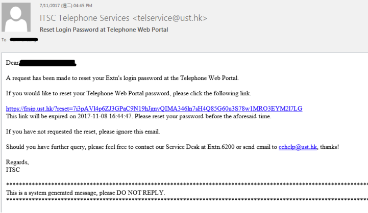Click the email subject line about Reset Login Password
The width and height of the screenshot is (368, 213).
(x=104, y=30)
